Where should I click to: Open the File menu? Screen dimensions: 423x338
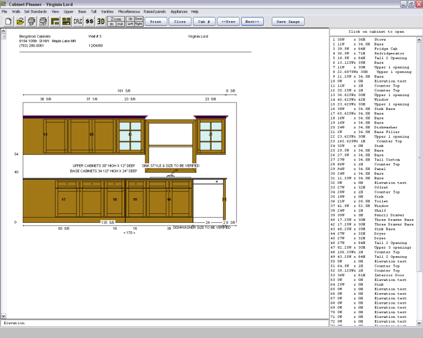(4, 12)
